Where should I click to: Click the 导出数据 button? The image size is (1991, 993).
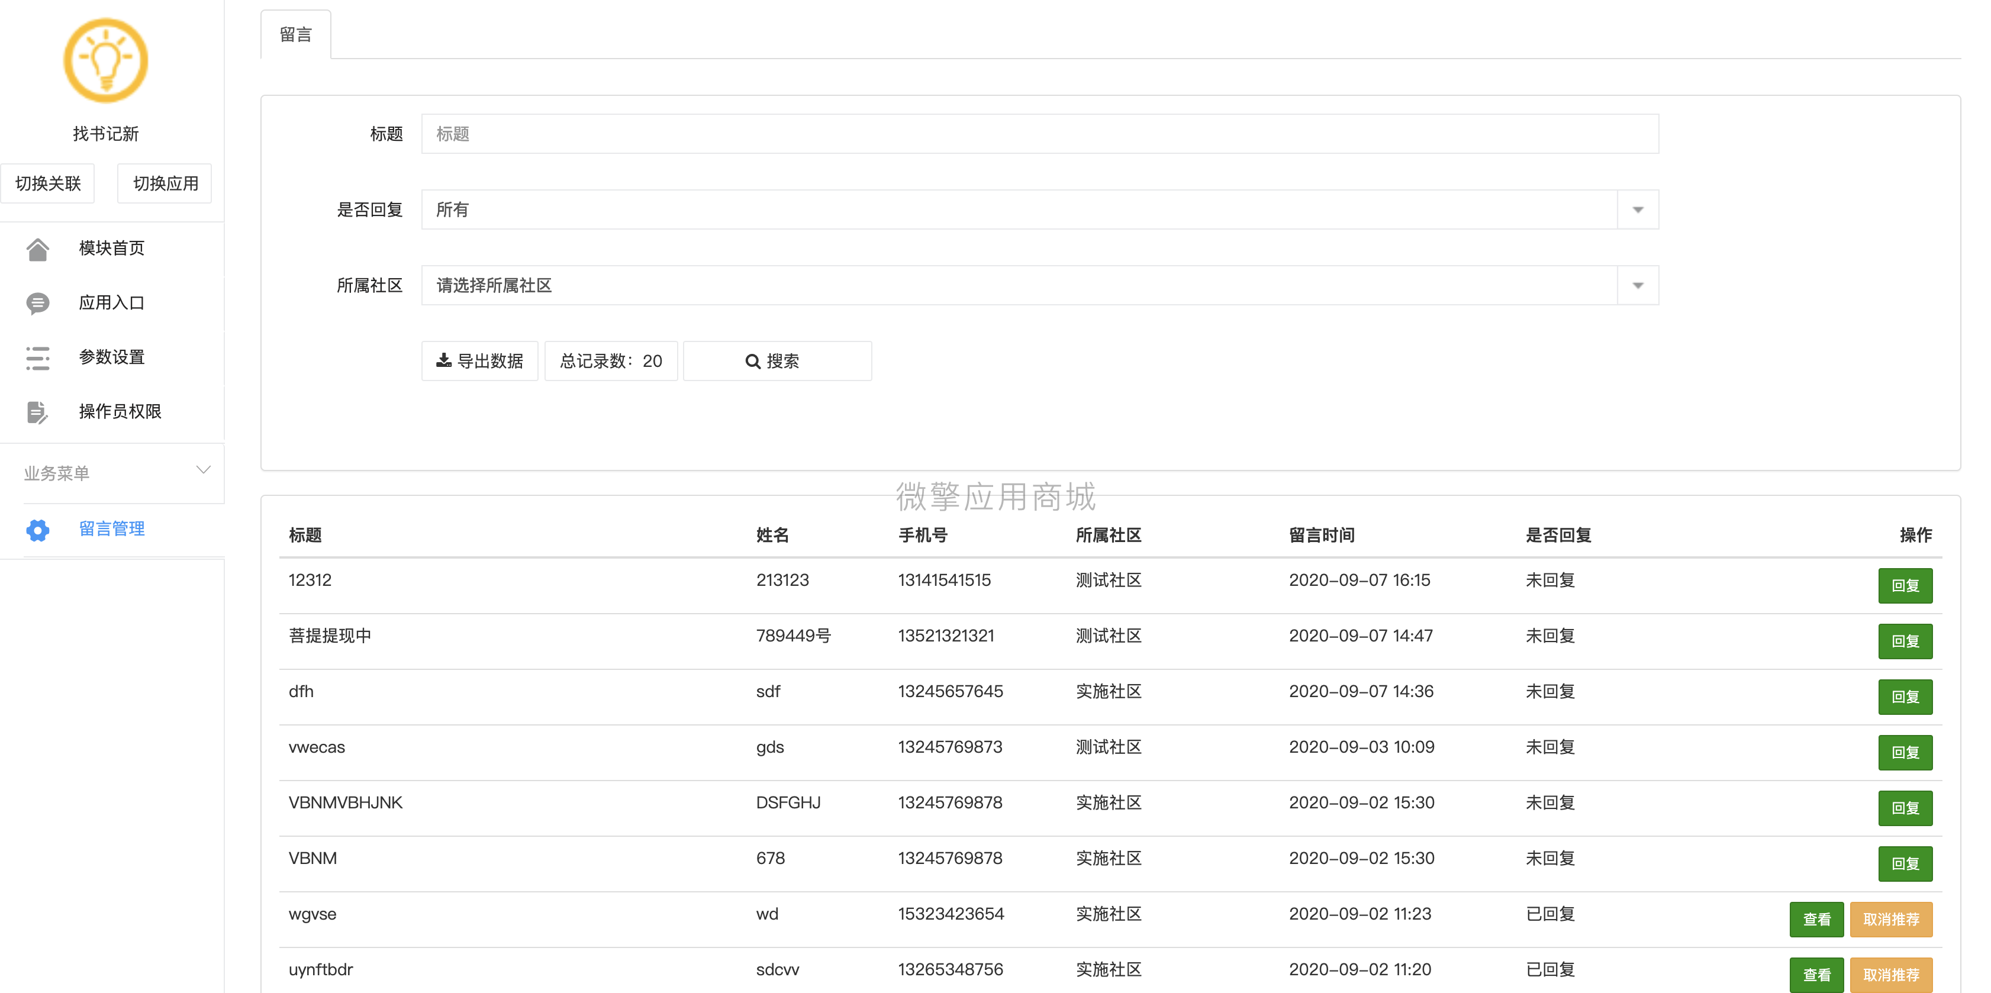[480, 361]
